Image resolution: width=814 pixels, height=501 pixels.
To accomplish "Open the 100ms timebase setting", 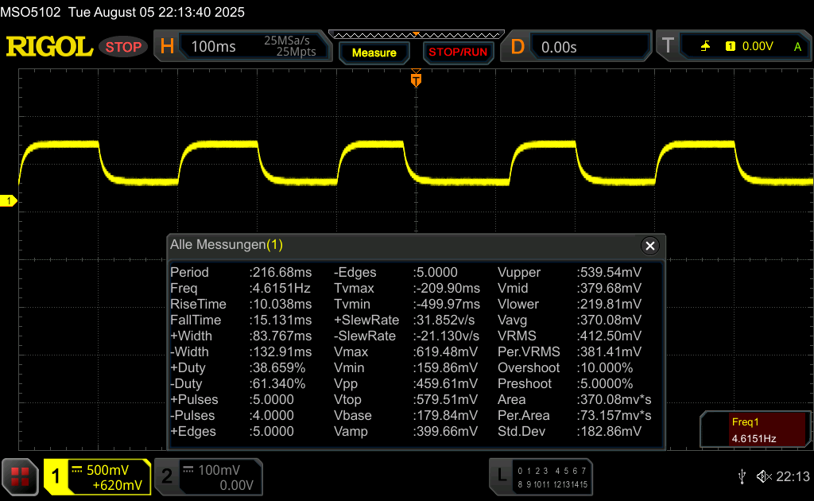I will coord(214,47).
